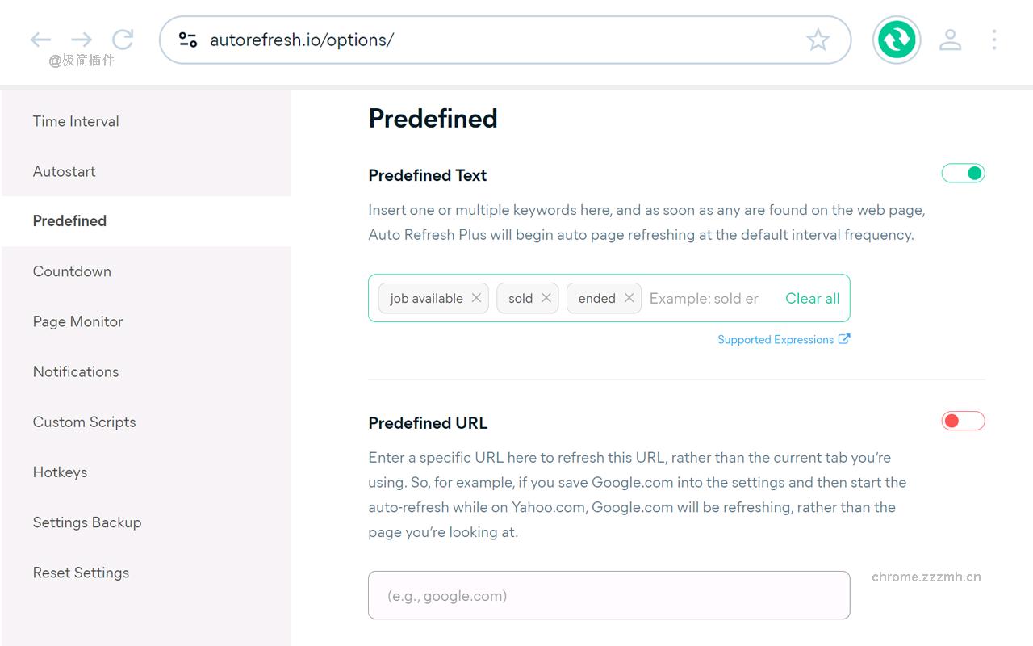Image resolution: width=1033 pixels, height=646 pixels.
Task: Click the keyword entry field placeholder
Action: click(704, 298)
